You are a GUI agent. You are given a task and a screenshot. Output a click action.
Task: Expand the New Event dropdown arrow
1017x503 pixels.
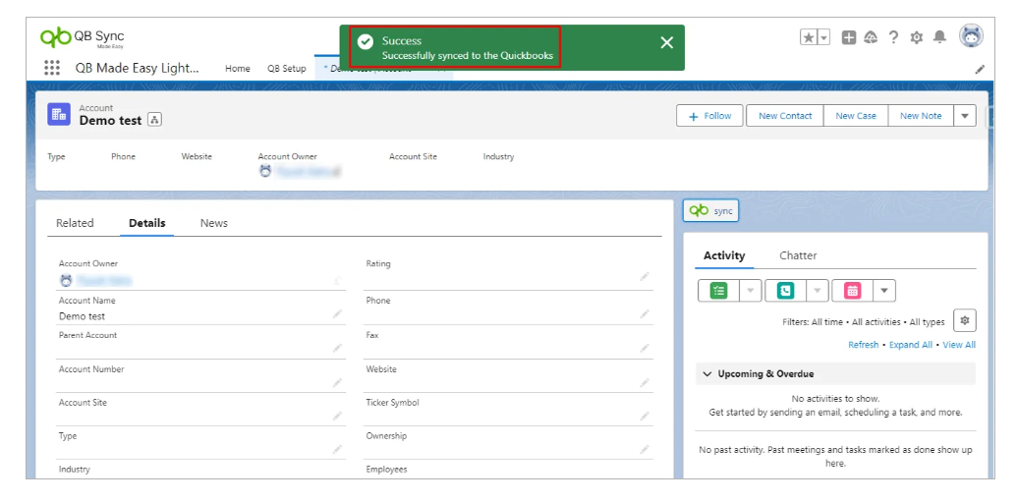point(884,291)
